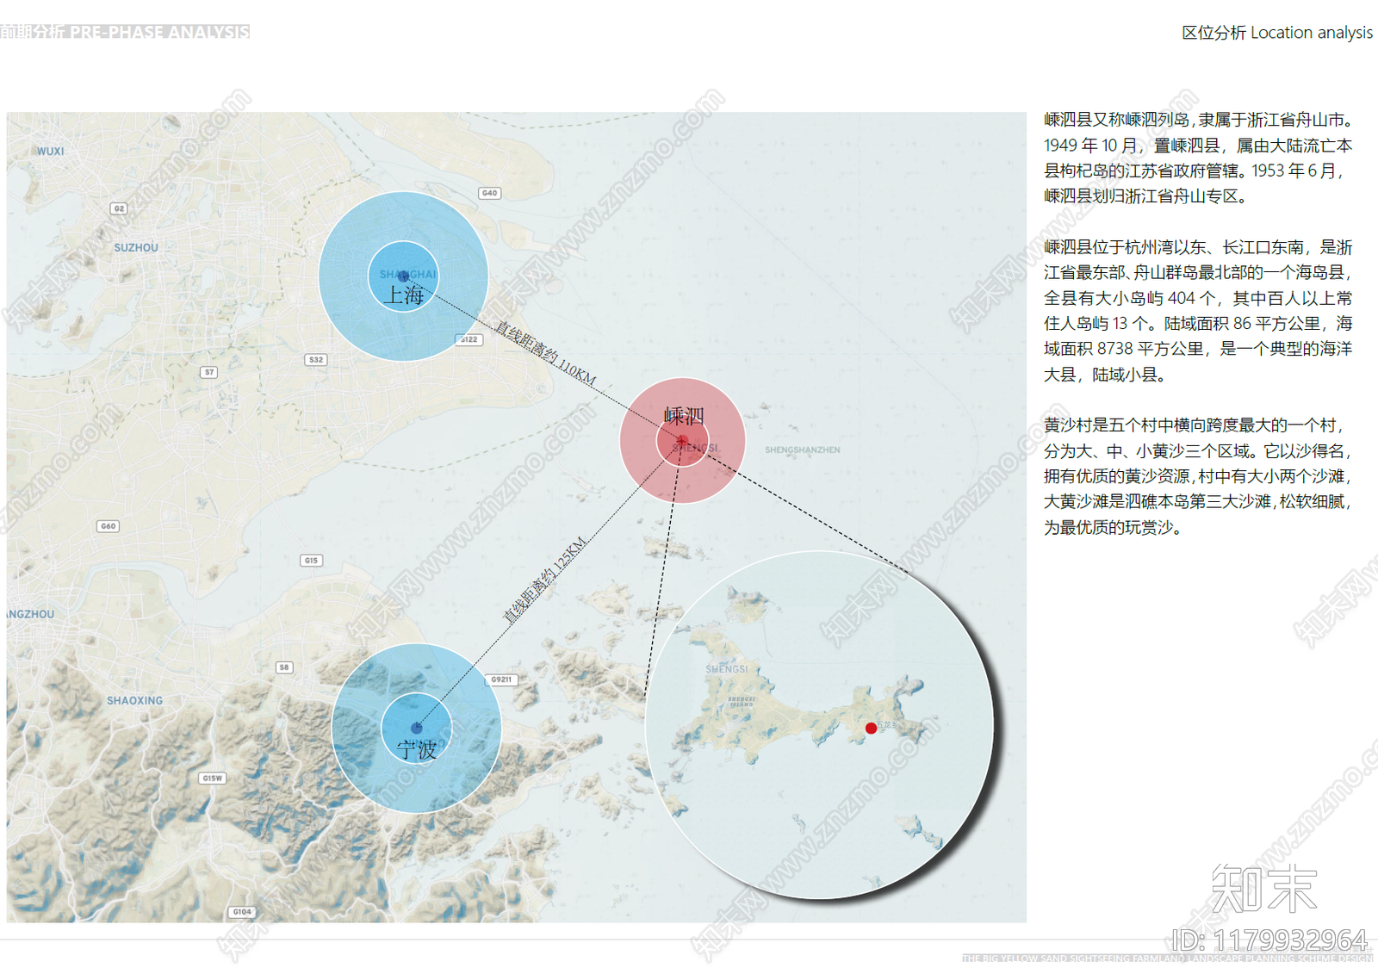Viewport: 1378px width, 974px height.
Task: Click the PRE-PHASE ANALYSIS header text
Action: tap(159, 32)
